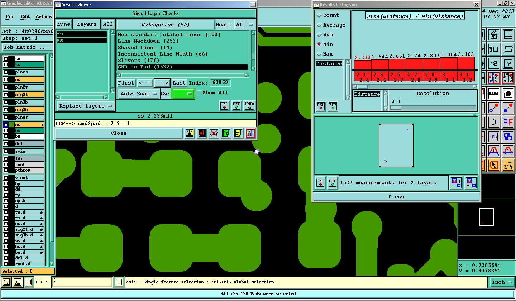Viewport: 516px width, 301px height.
Task: Click the First button
Action: point(126,83)
